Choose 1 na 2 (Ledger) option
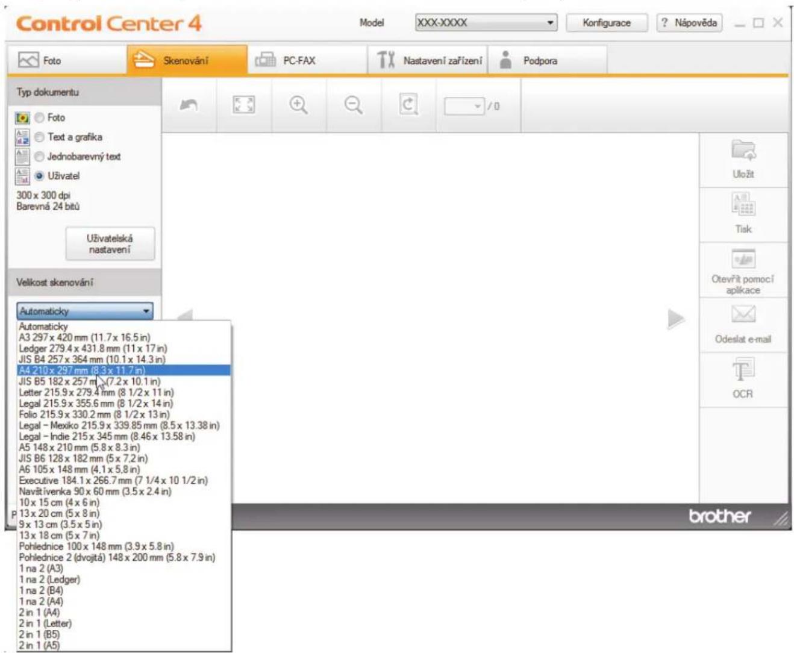The image size is (794, 653). coord(124,580)
